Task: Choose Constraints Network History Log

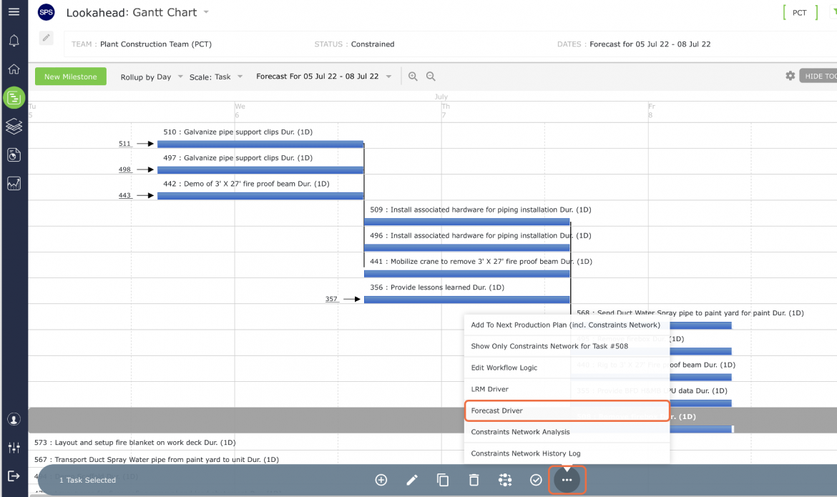Action: pos(567,453)
